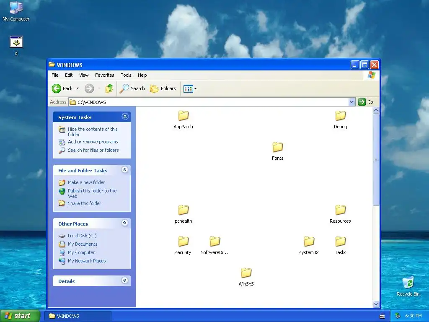The image size is (429, 322).
Task: Toggle the Folders pane button
Action: click(x=163, y=88)
